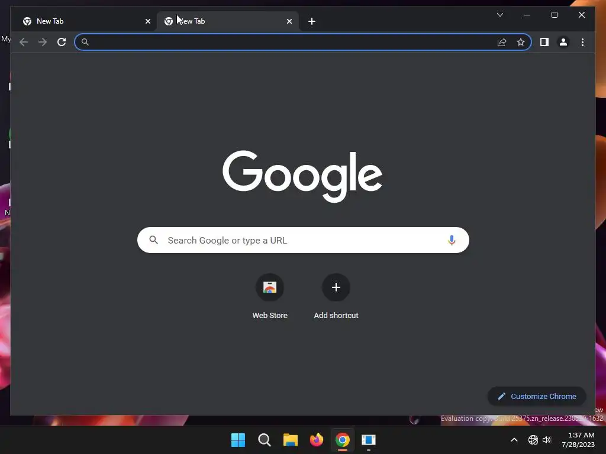Screen dimensions: 606x454
Task: Open the Chrome side panel
Action: pyautogui.click(x=544, y=42)
